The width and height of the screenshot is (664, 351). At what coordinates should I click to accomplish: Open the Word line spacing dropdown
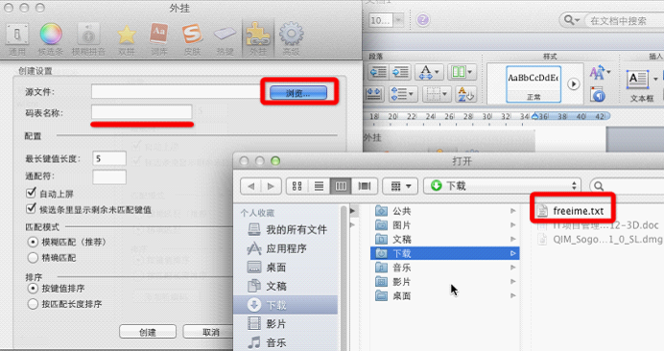(403, 94)
